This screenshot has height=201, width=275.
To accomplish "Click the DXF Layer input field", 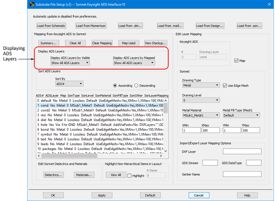I will point(242,152).
